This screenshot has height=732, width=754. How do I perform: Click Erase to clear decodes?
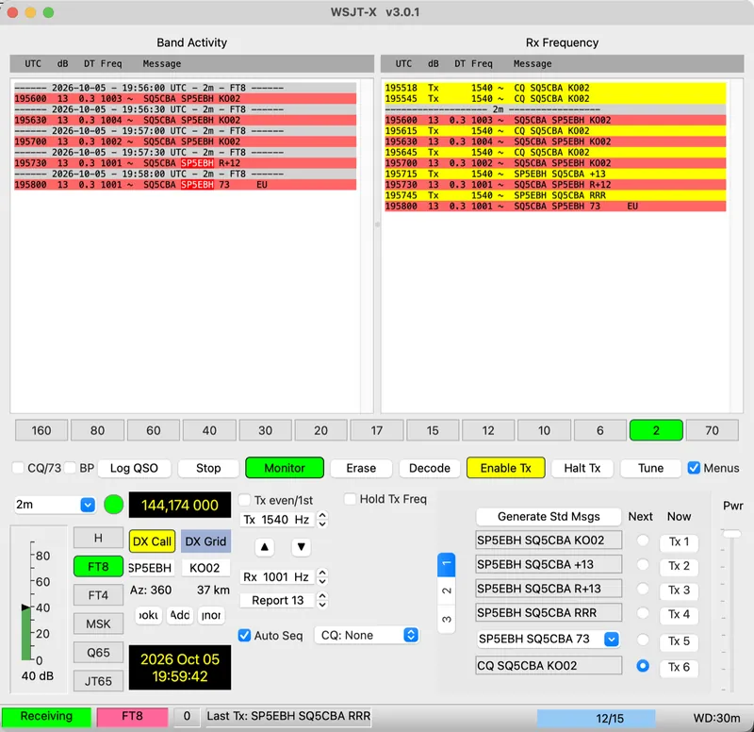pos(361,468)
